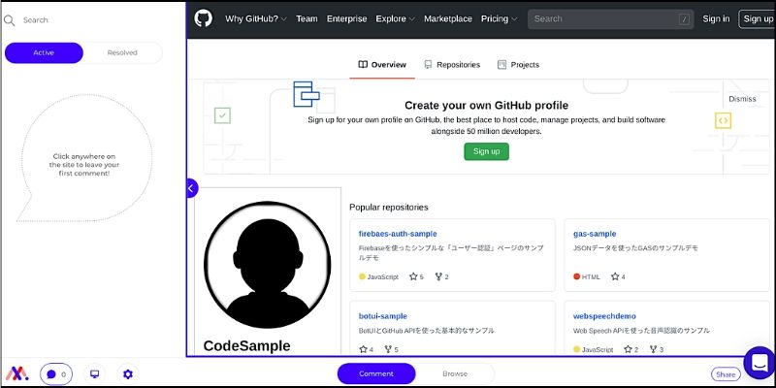Click fork icon on botui-sample

pyautogui.click(x=389, y=349)
